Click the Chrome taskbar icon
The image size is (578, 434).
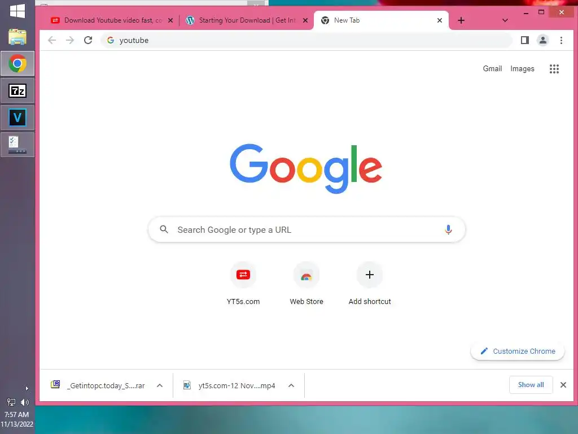[x=17, y=63]
